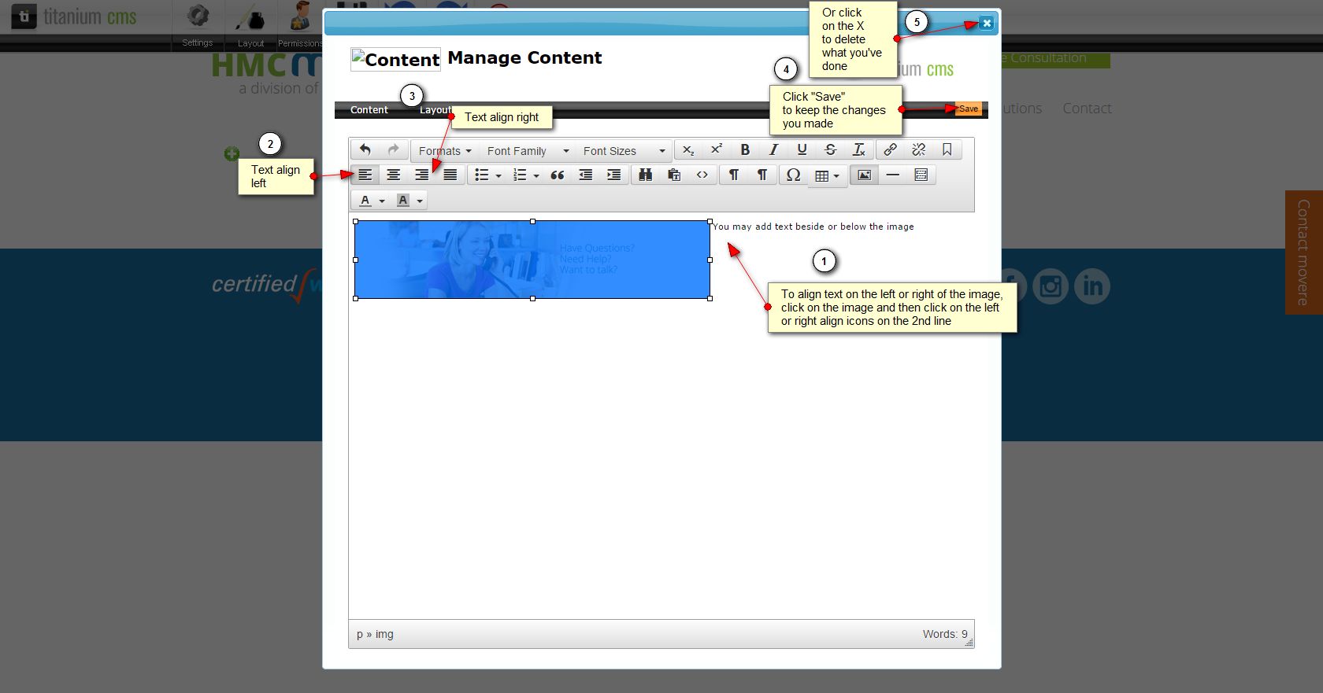The image size is (1323, 693).
Task: Click the undo arrow icon
Action: pyautogui.click(x=365, y=149)
